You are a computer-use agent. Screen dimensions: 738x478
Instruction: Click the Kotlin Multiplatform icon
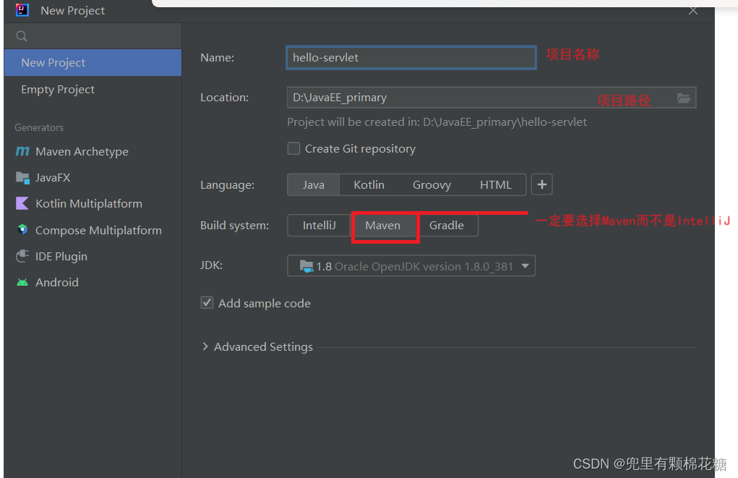point(22,203)
